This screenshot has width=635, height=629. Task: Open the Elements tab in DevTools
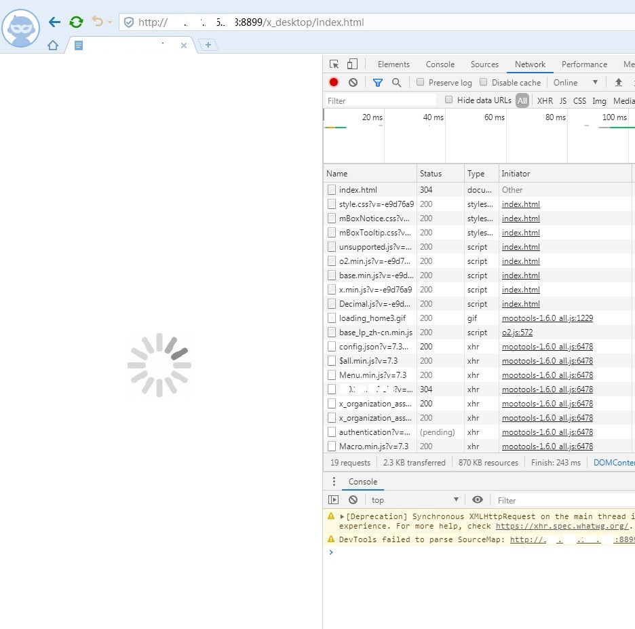(393, 64)
